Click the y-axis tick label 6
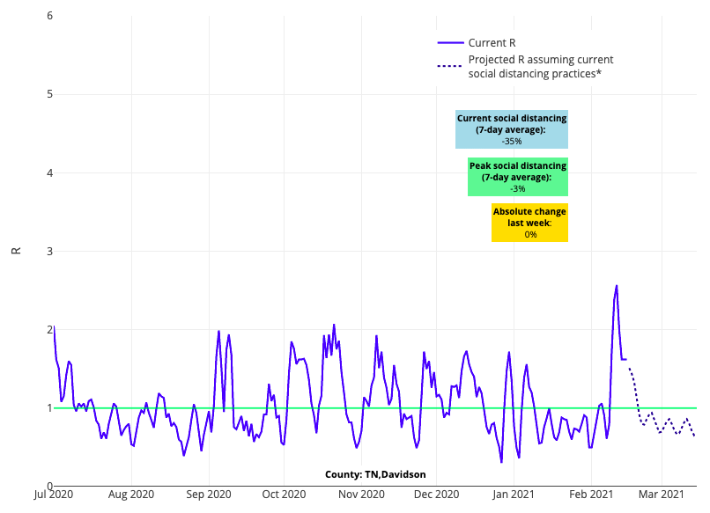This screenshot has height=513, width=710. (49, 16)
